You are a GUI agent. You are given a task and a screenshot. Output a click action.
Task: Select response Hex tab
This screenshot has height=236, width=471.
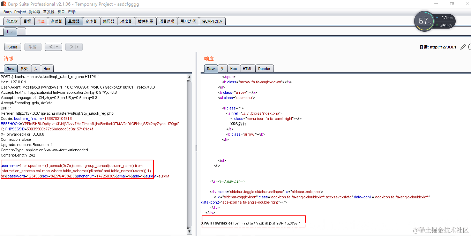pos(234,69)
